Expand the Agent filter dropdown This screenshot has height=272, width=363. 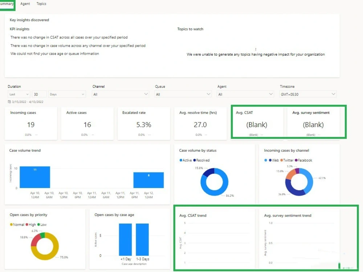click(245, 94)
